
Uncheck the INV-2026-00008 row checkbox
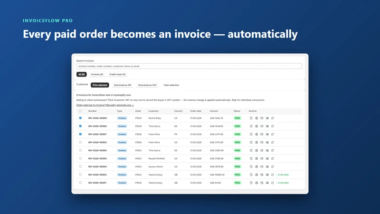pyautogui.click(x=80, y=126)
